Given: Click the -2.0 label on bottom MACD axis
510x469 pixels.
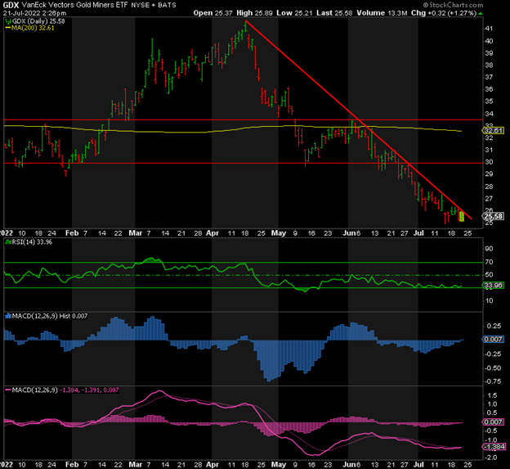Looking at the screenshot, I should pyautogui.click(x=491, y=458).
